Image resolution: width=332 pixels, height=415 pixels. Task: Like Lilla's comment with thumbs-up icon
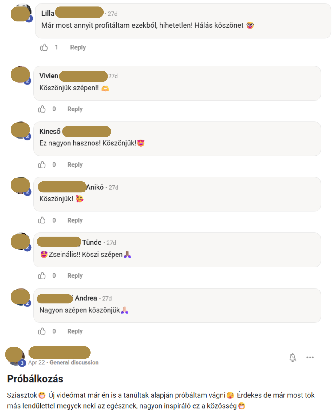(x=44, y=47)
